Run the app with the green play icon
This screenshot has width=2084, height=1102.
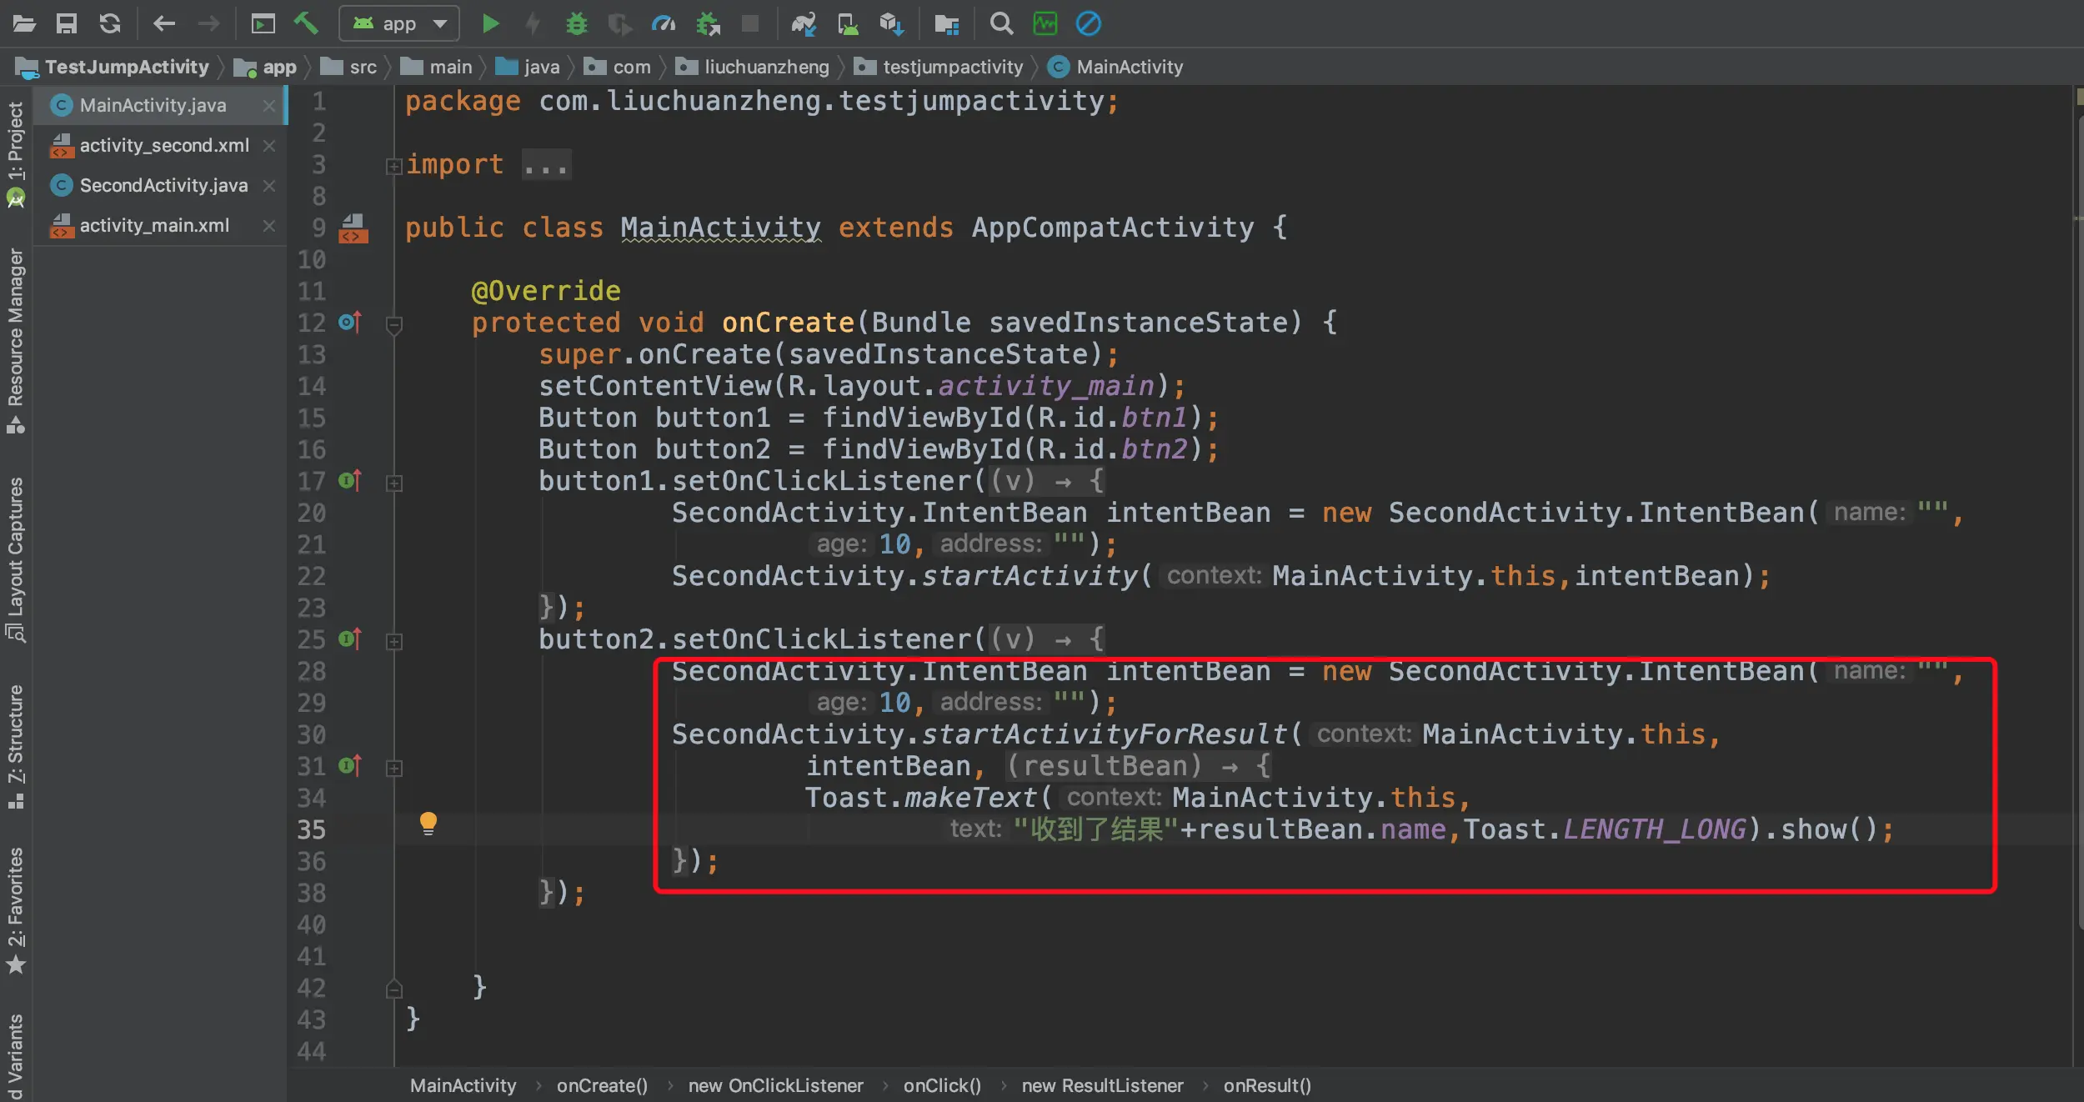(x=490, y=23)
